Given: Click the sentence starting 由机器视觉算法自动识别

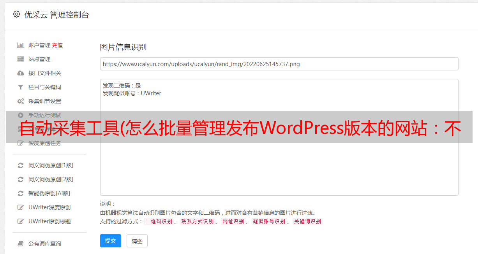Looking at the screenshot, I should pyautogui.click(x=208, y=213).
